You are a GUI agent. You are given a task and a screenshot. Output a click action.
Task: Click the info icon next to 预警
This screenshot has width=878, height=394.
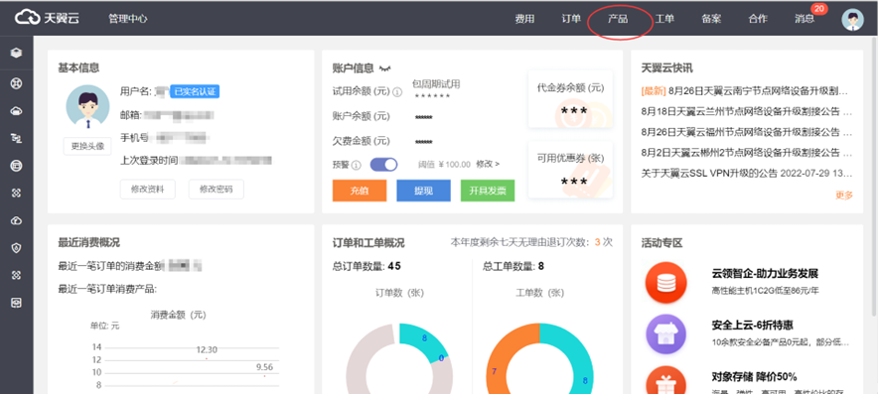pos(357,165)
